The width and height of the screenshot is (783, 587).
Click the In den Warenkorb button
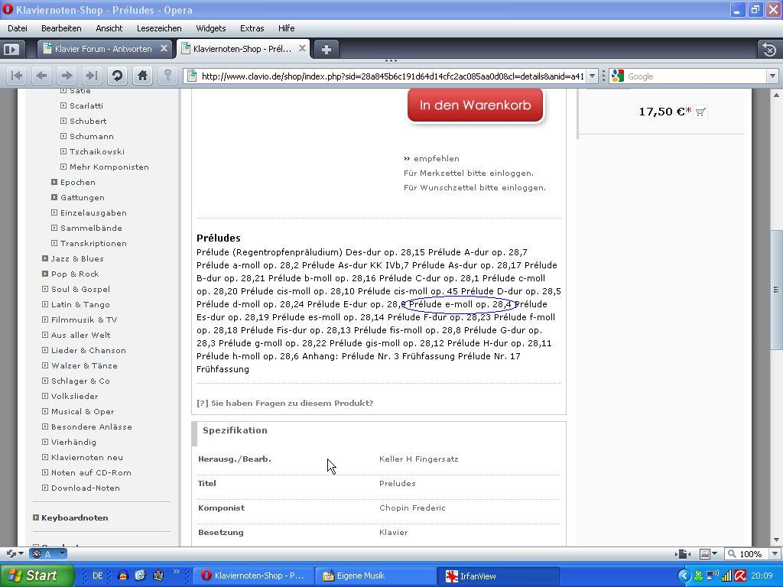tap(476, 105)
